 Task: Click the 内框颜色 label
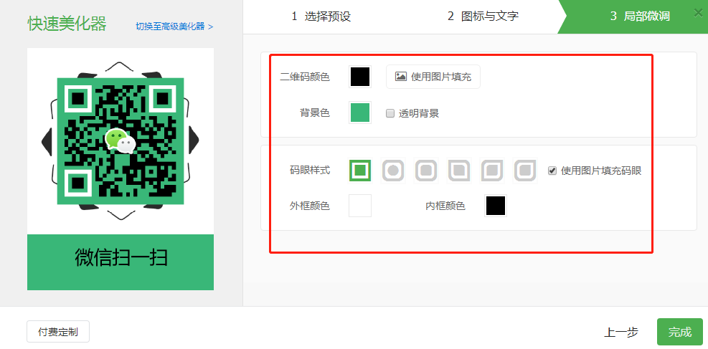tap(445, 206)
